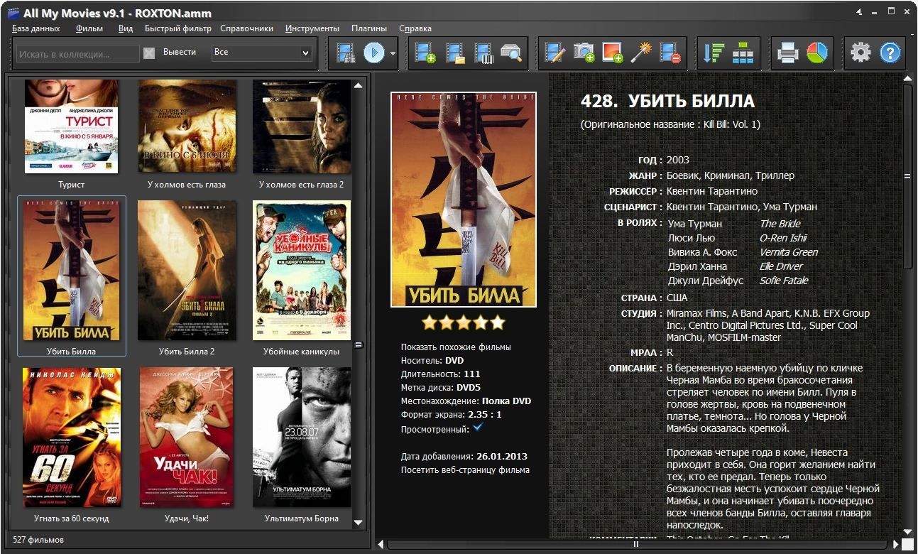Click the blue help question mark icon
The image size is (918, 554).
890,53
